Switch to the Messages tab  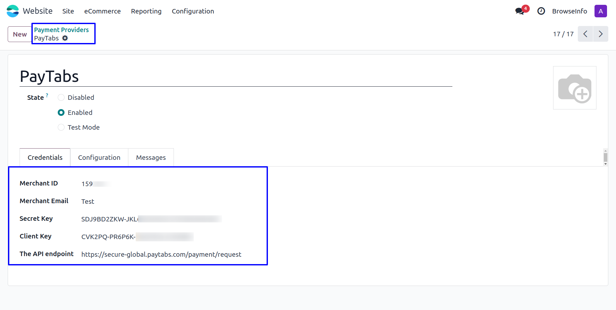(x=151, y=158)
